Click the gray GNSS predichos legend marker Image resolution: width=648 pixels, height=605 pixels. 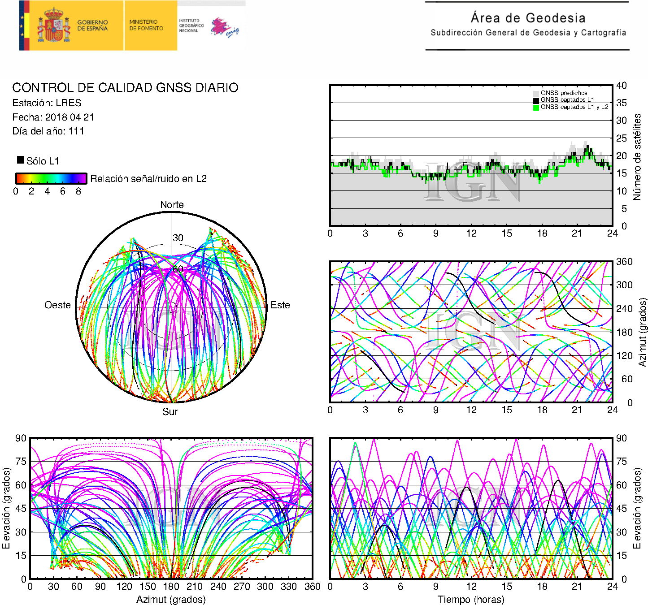536,93
